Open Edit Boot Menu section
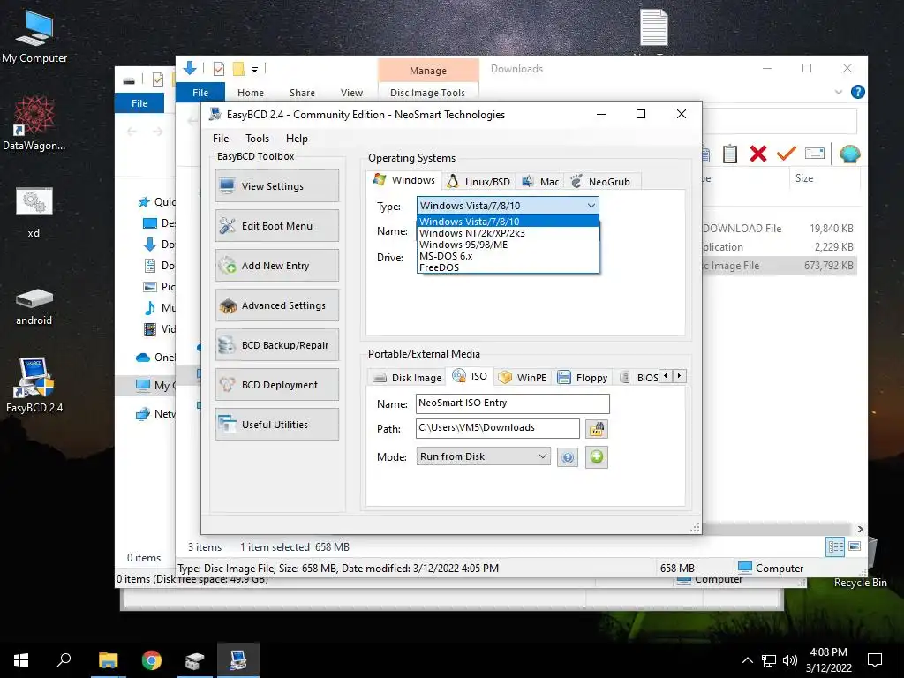The image size is (904, 678). click(x=276, y=225)
